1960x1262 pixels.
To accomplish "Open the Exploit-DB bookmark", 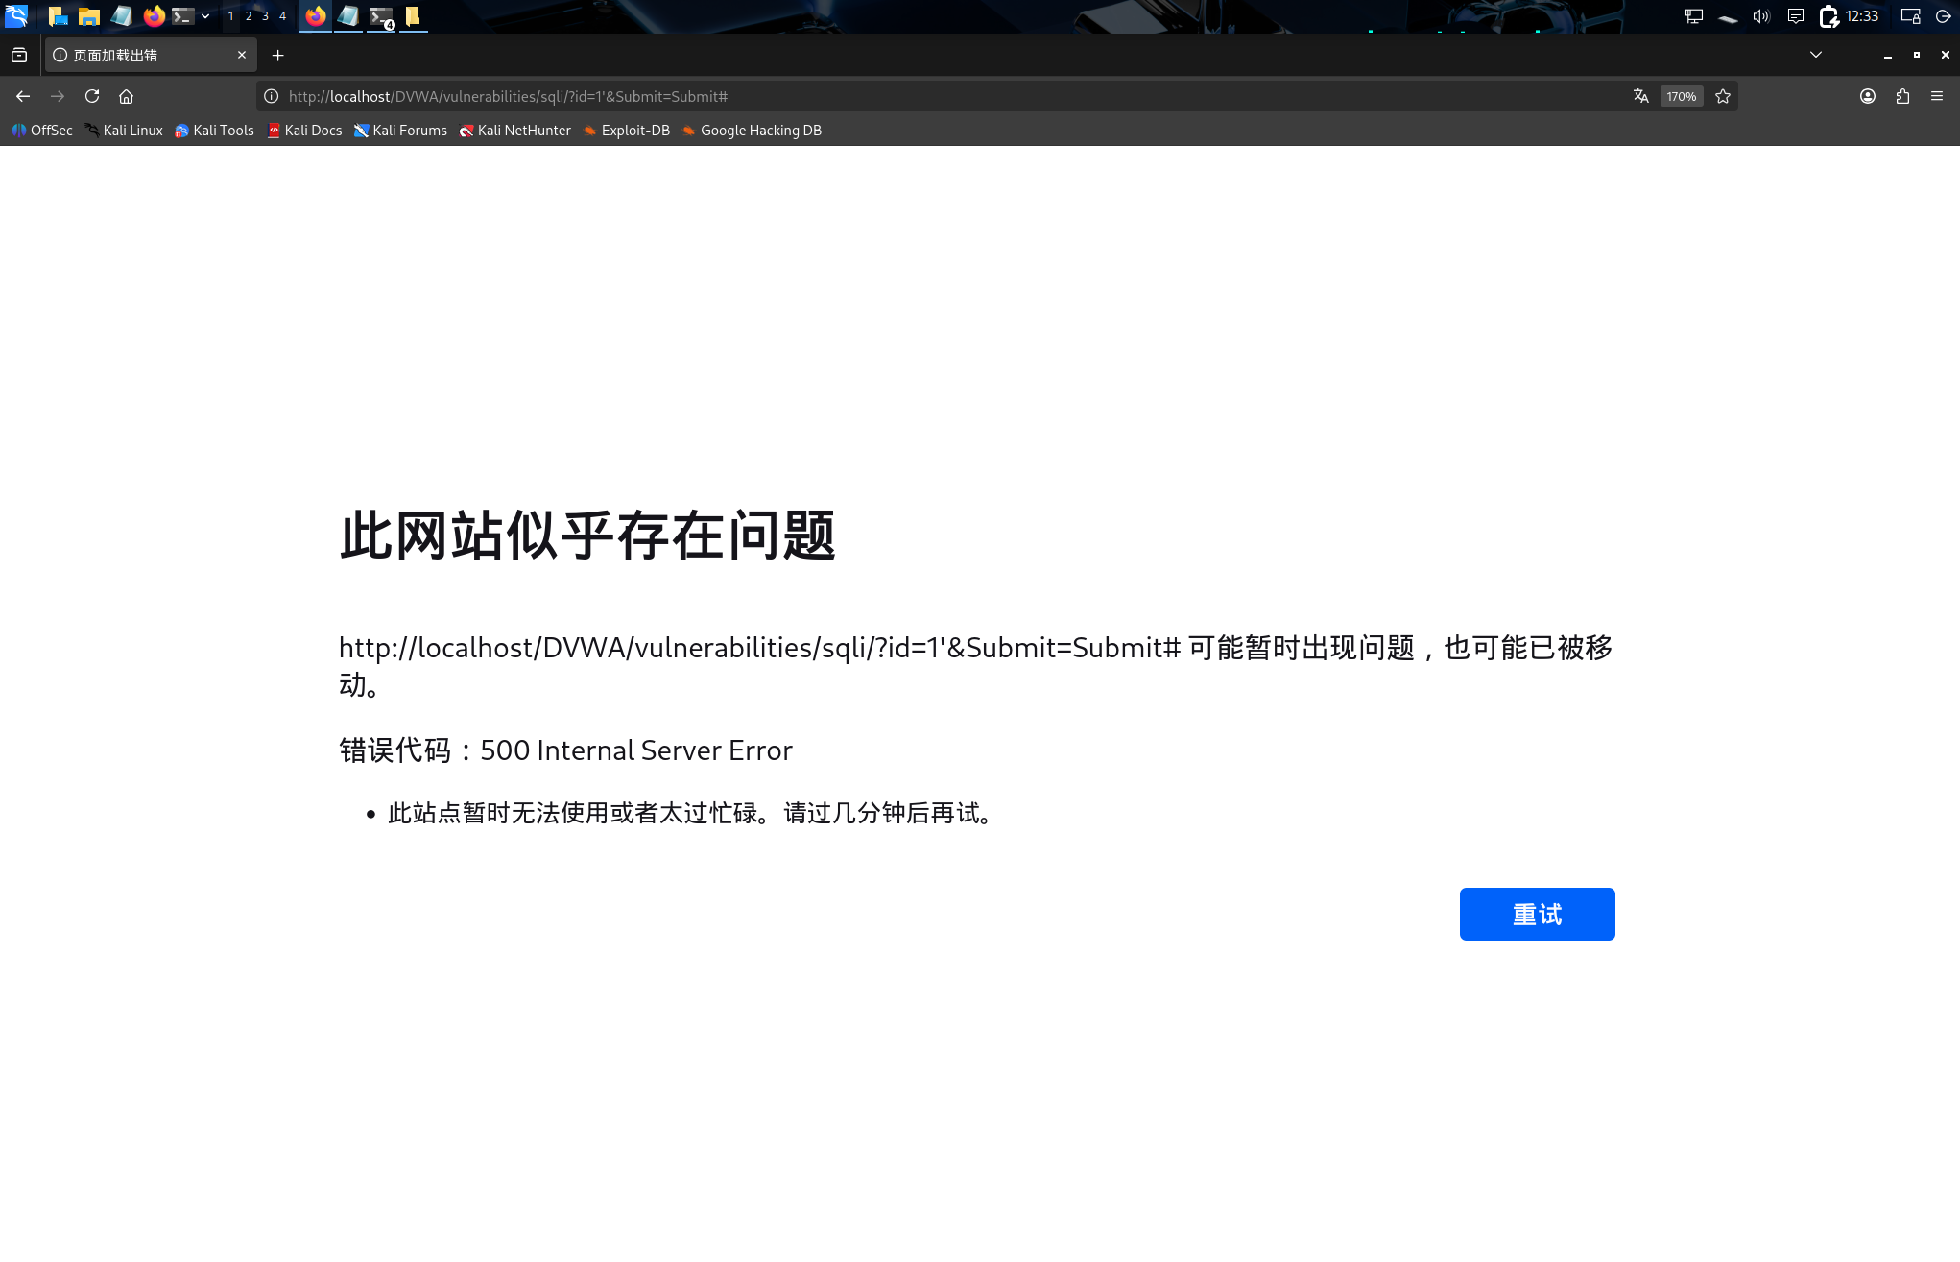I will coord(626,130).
